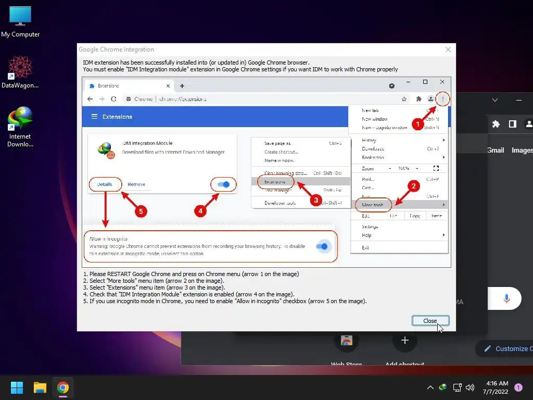Start voice search with microphone icon
Image resolution: width=533 pixels, height=400 pixels.
click(506, 298)
